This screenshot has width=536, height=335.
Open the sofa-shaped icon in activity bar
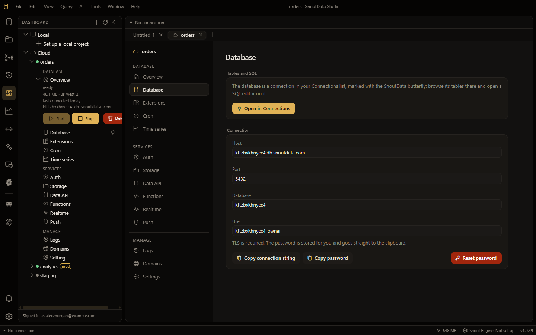coord(9,204)
